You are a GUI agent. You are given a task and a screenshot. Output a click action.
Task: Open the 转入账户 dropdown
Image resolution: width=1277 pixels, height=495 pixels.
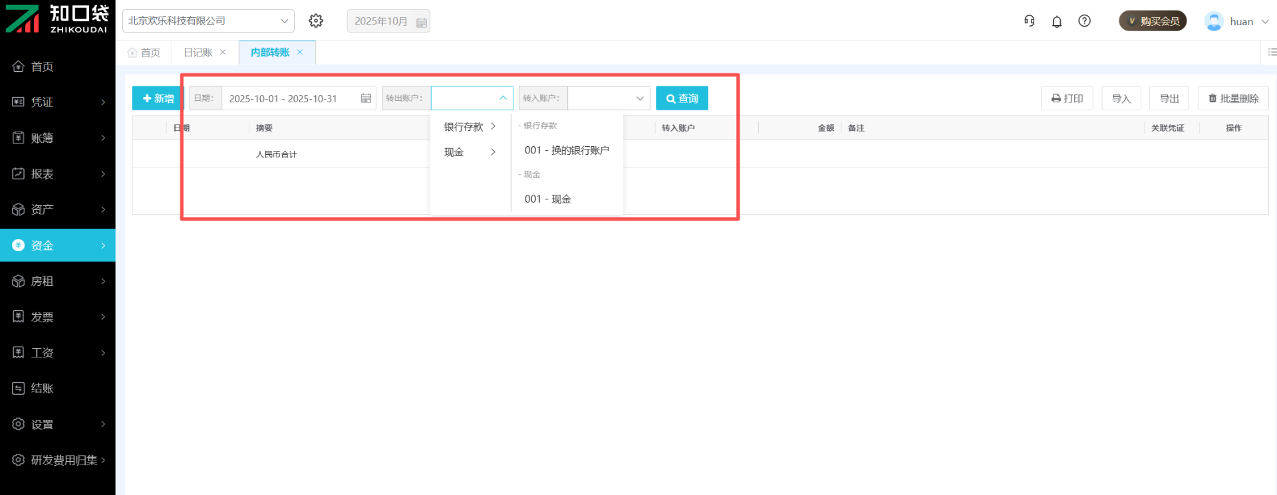click(608, 98)
